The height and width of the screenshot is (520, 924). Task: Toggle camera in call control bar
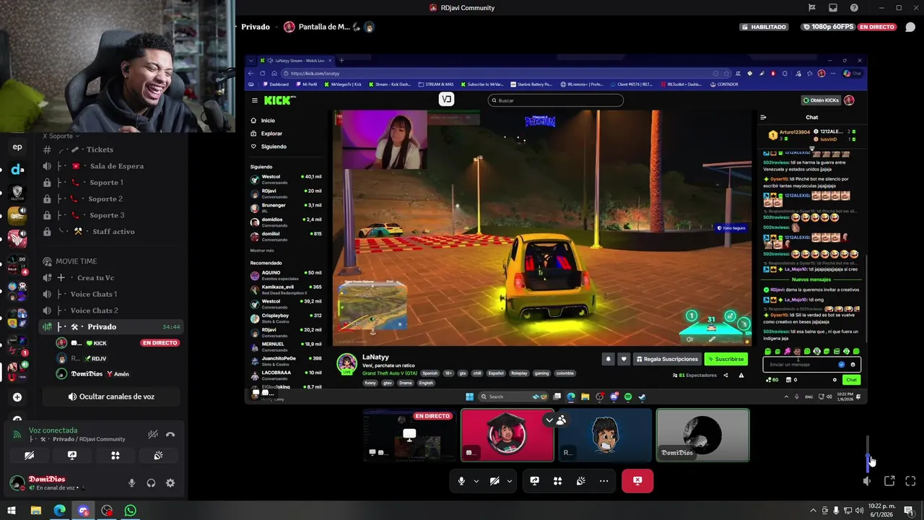tap(494, 481)
